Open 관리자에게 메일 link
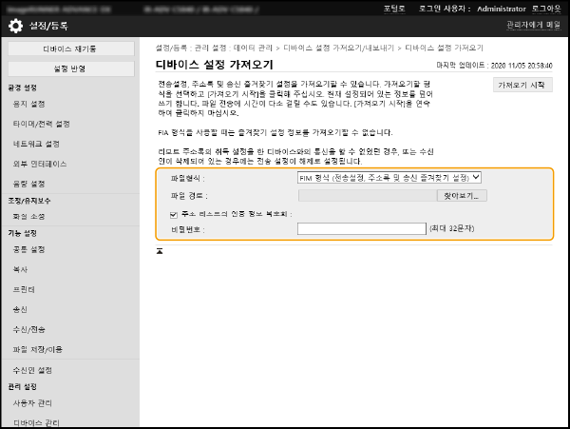This screenshot has height=429, width=570. click(x=533, y=26)
